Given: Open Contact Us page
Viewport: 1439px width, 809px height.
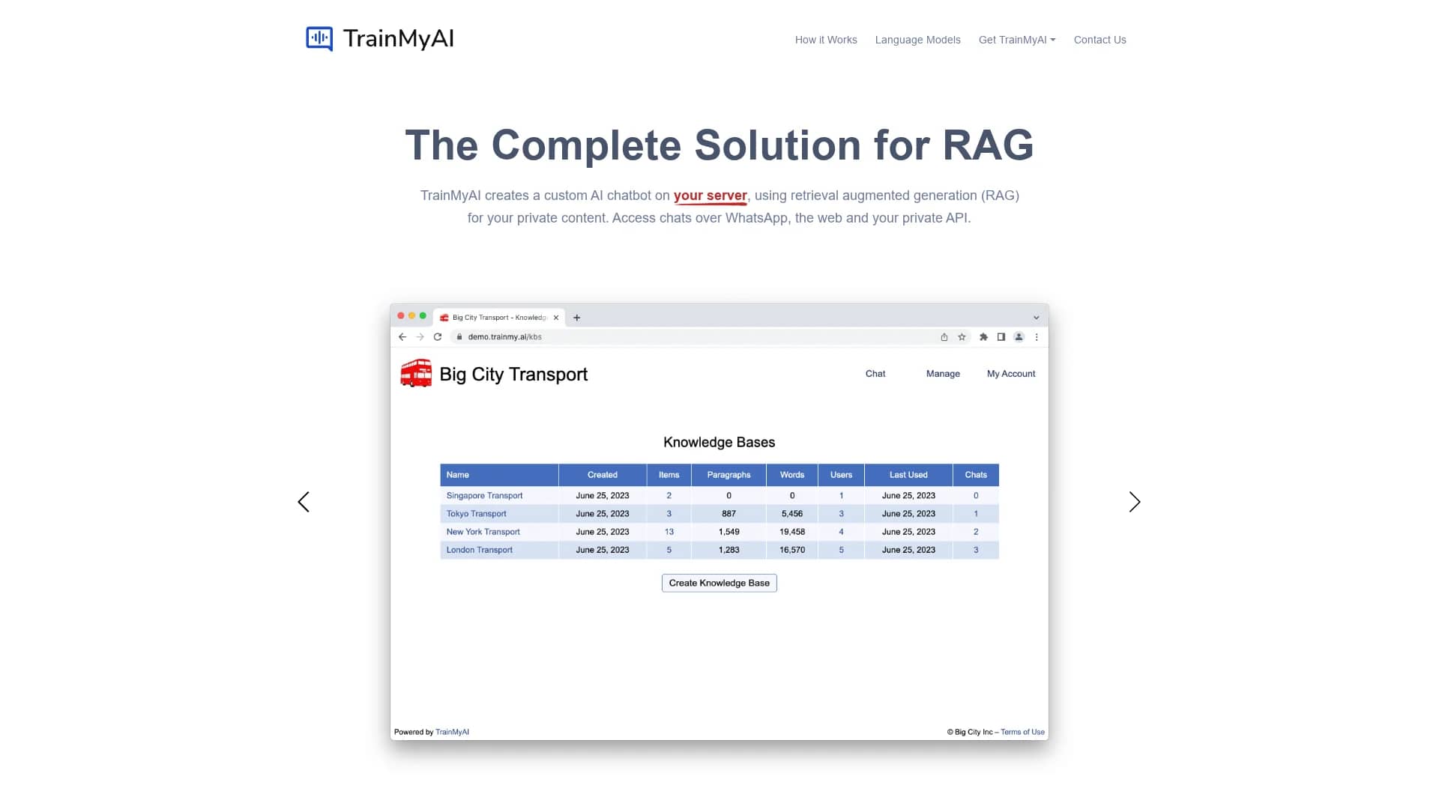Looking at the screenshot, I should pyautogui.click(x=1099, y=40).
